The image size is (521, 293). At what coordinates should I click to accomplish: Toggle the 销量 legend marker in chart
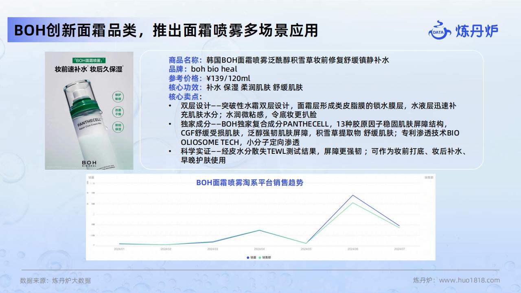pyautogui.click(x=251, y=257)
